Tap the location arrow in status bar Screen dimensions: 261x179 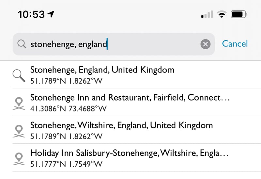(51, 14)
